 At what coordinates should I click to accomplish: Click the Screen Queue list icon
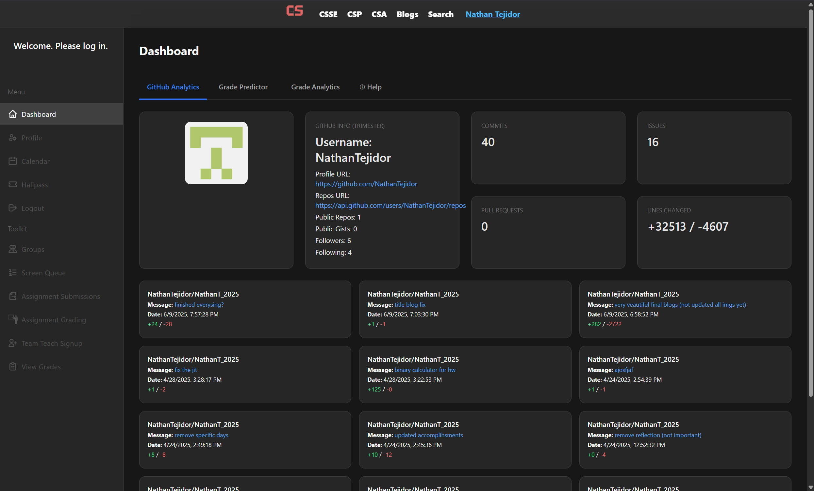(12, 273)
